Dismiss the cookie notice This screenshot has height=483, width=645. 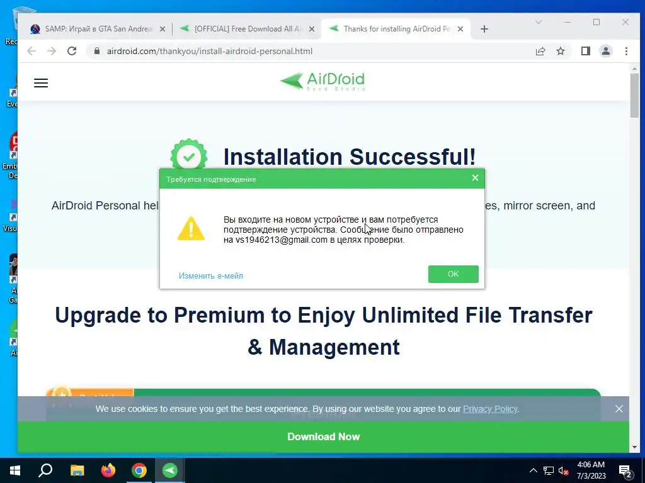click(x=619, y=409)
